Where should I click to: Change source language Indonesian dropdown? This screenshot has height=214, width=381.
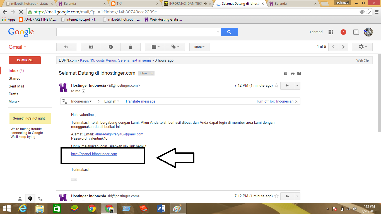click(81, 101)
